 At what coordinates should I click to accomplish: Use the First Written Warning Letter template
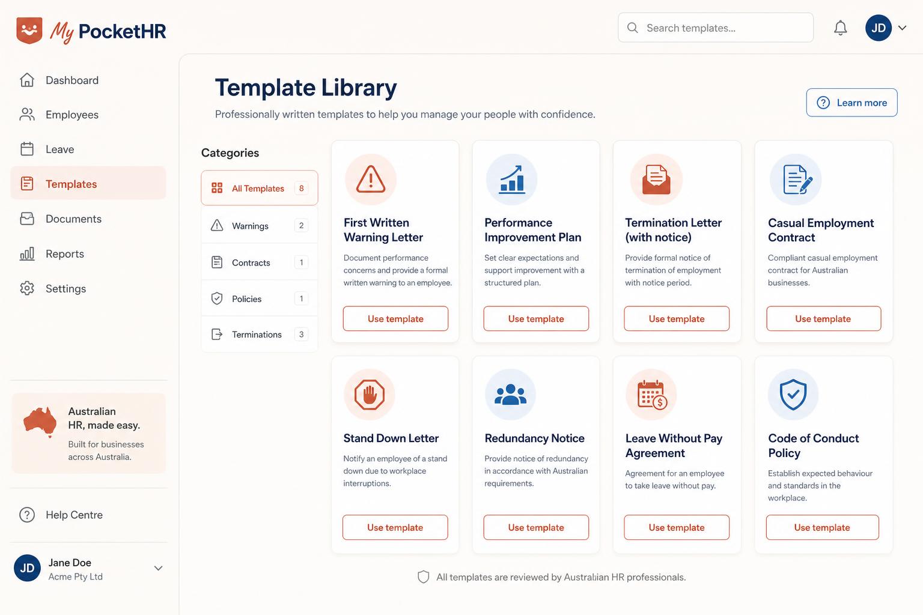pos(395,319)
